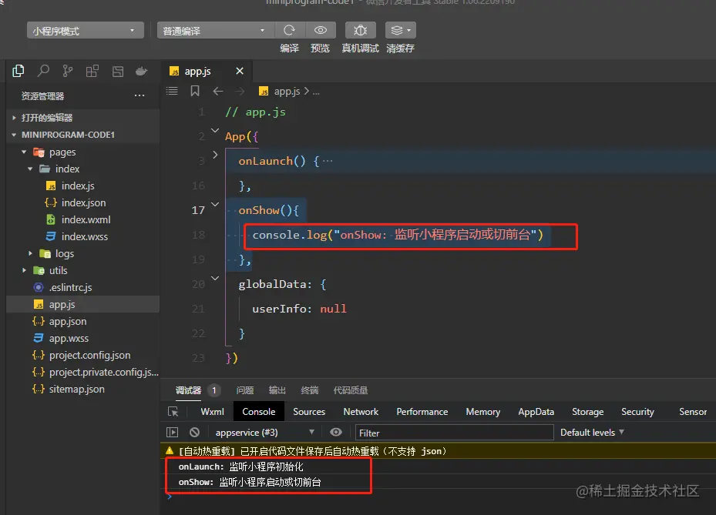Go back with the left arrow icon
716x515 pixels.
[x=218, y=92]
